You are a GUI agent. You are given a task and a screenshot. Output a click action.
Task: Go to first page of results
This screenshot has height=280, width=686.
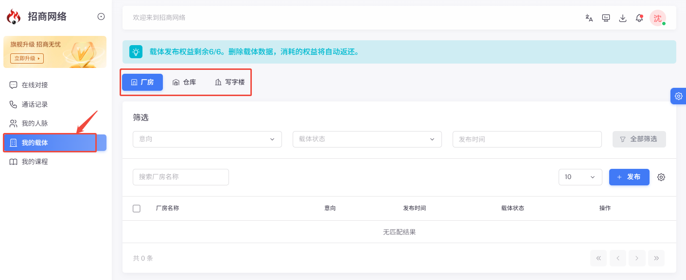click(598, 258)
